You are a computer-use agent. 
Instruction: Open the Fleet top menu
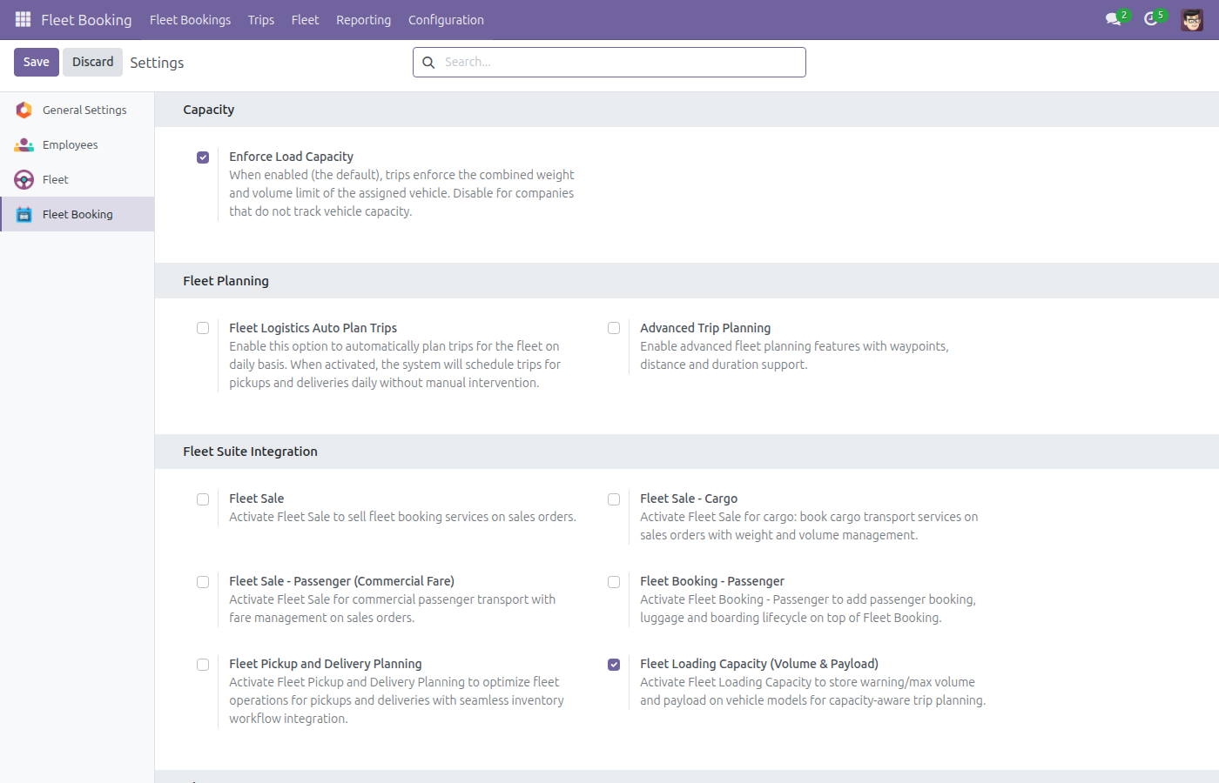pos(306,19)
